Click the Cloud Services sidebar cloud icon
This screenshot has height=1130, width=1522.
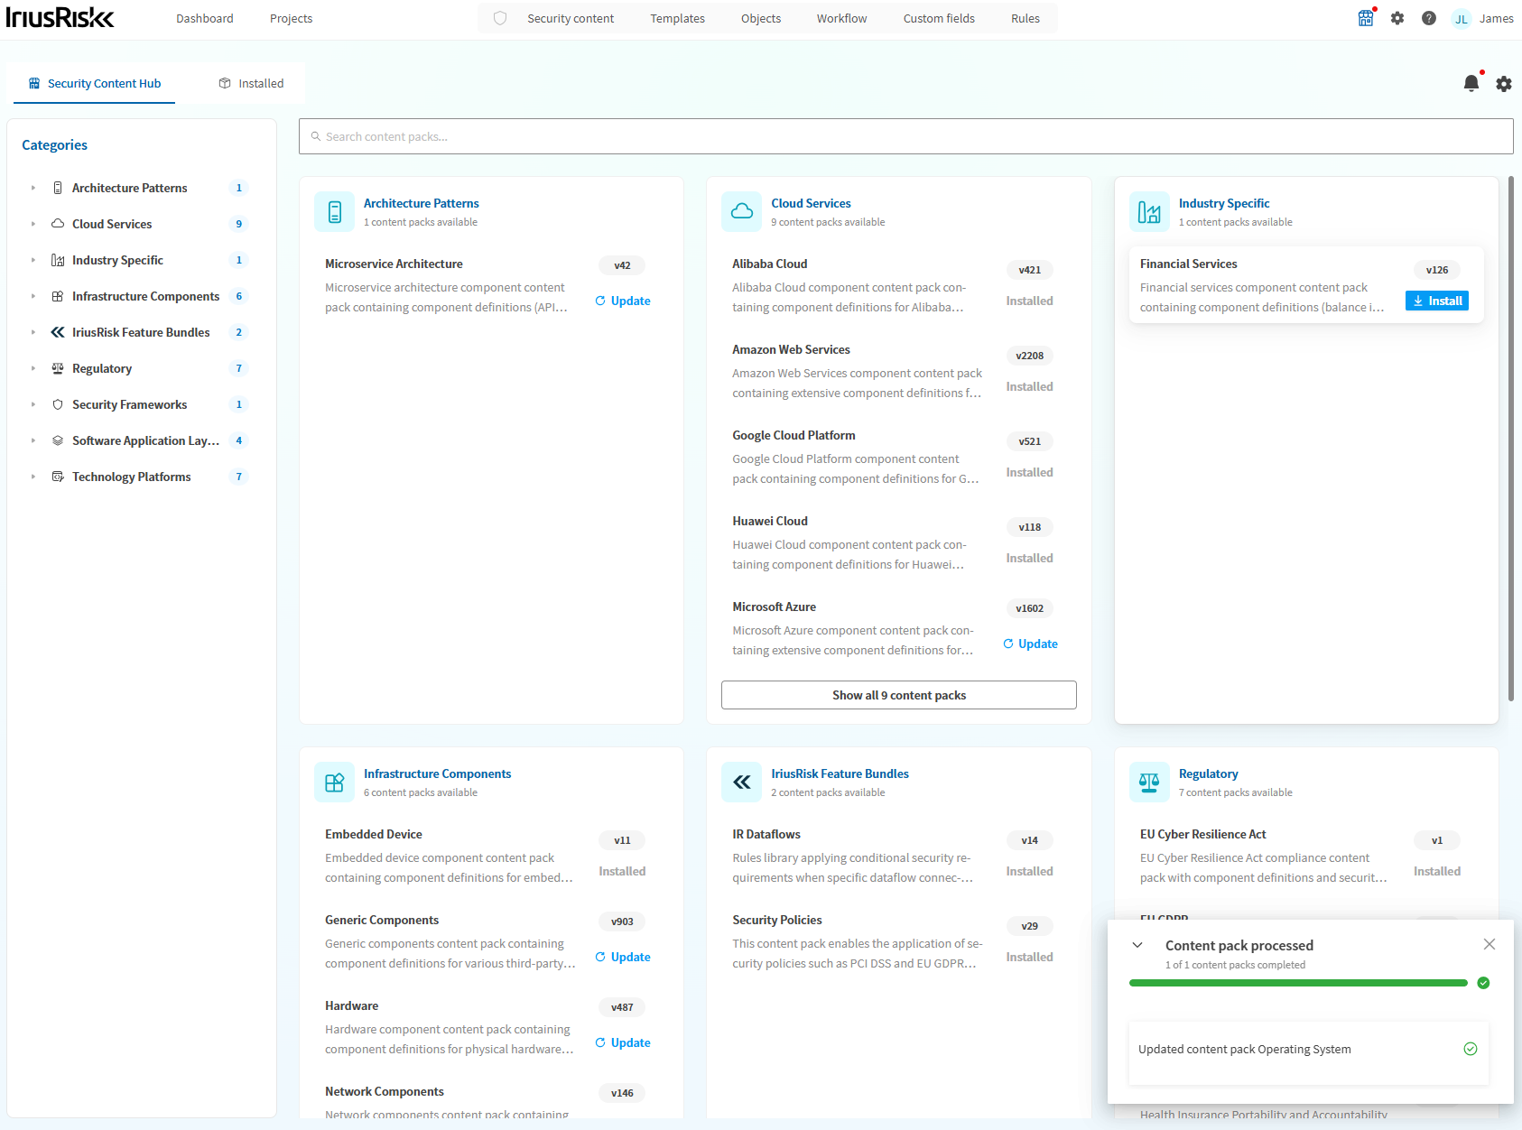point(58,224)
